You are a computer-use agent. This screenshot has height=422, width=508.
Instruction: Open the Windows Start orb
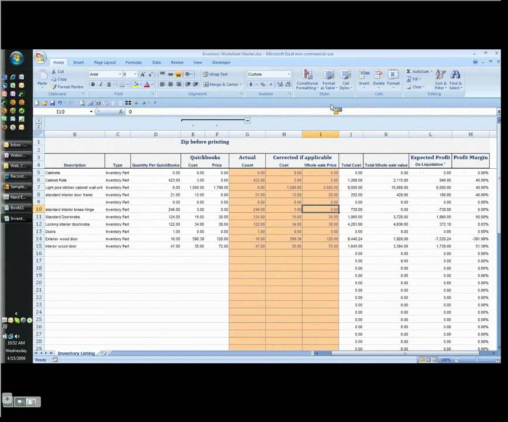16,59
